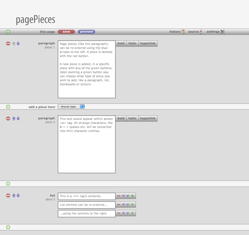
Task: Add list item after 'This is a <li>' row
Action: click(x=132, y=196)
